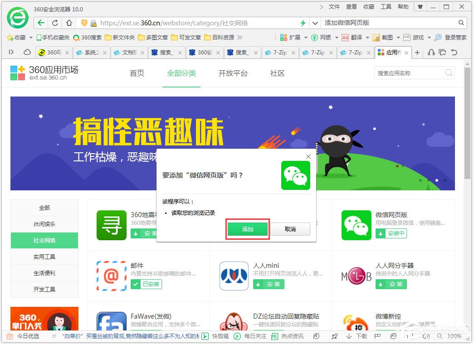Viewport: 474px width, 344px height.
Task: Open the 翻译 translate tool
Action: [x=356, y=37]
